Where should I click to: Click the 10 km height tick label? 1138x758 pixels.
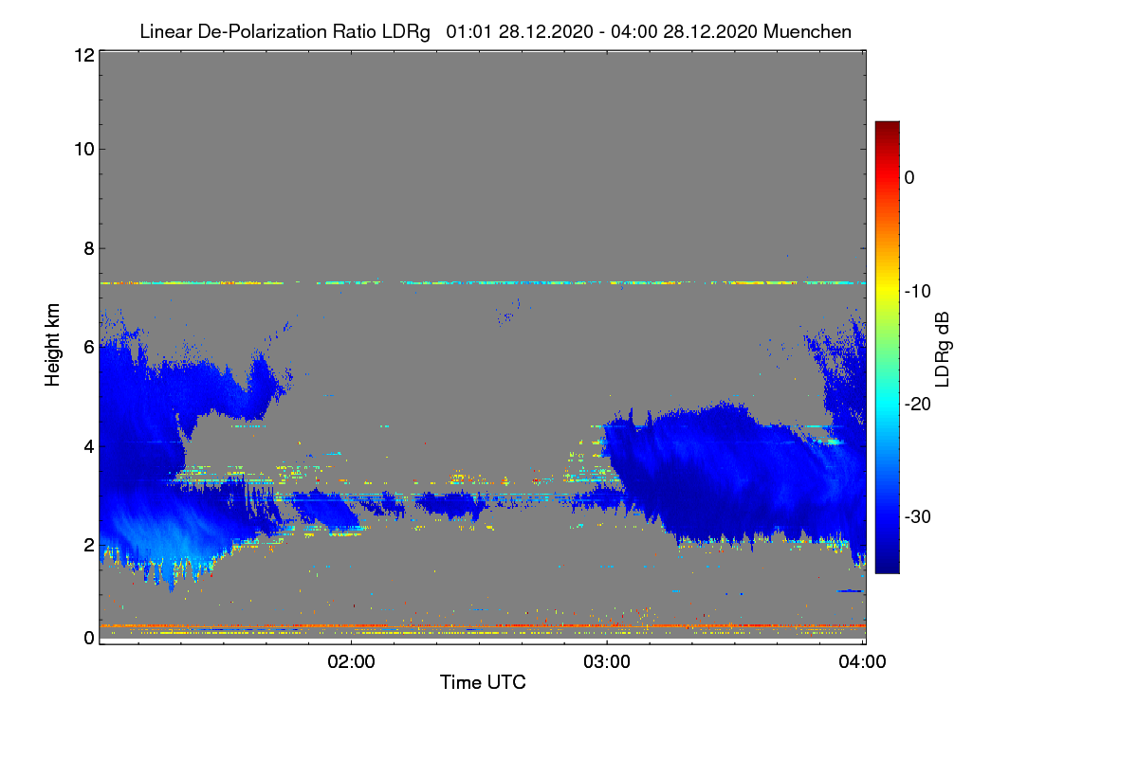83,149
